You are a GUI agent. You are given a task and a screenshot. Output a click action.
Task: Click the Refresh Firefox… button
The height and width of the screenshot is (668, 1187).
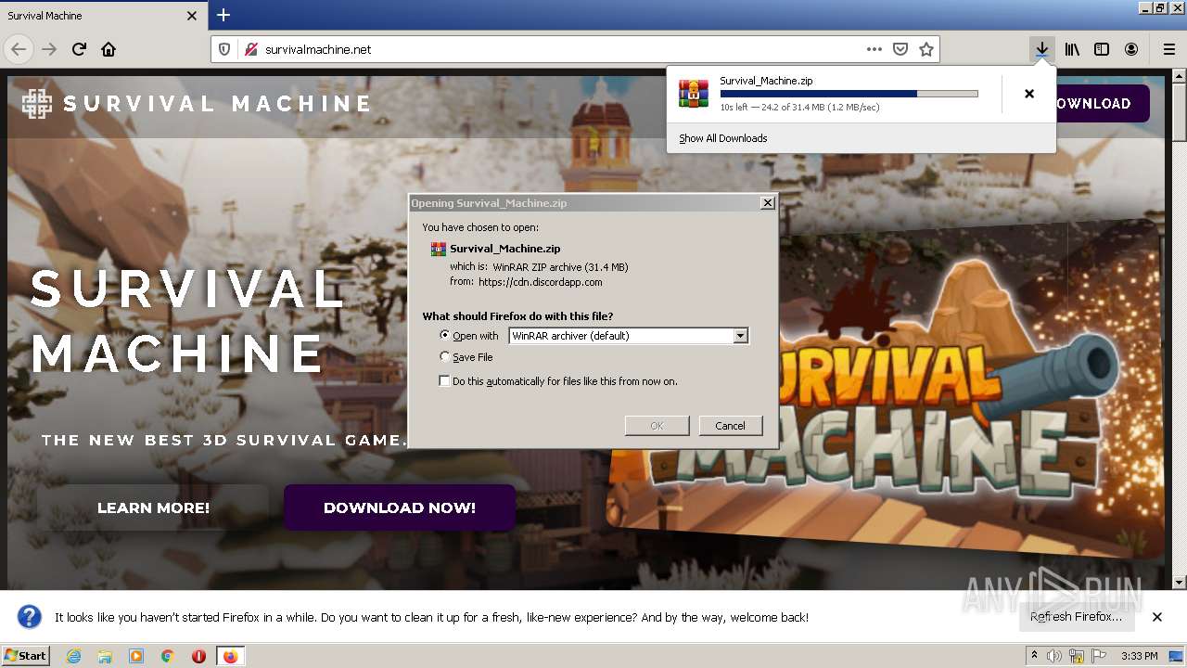[1076, 617]
